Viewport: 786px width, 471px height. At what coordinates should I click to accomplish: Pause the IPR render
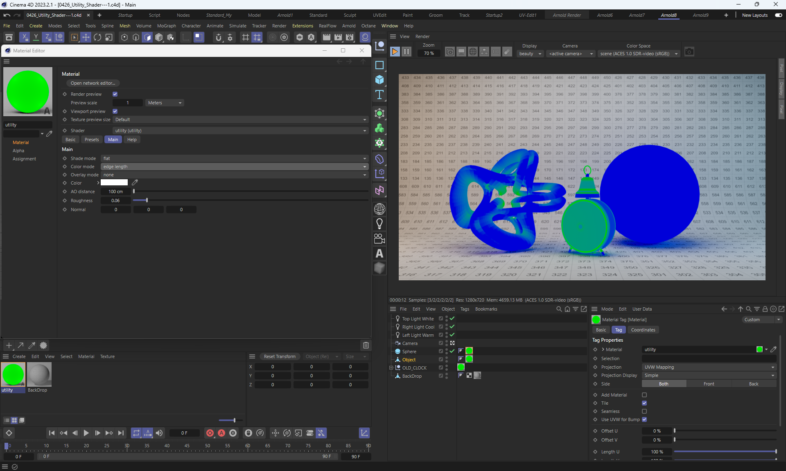406,52
